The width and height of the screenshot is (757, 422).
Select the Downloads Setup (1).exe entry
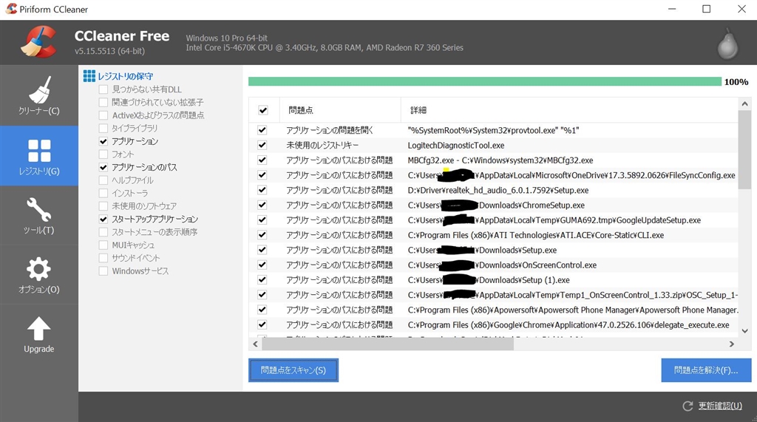pos(489,279)
